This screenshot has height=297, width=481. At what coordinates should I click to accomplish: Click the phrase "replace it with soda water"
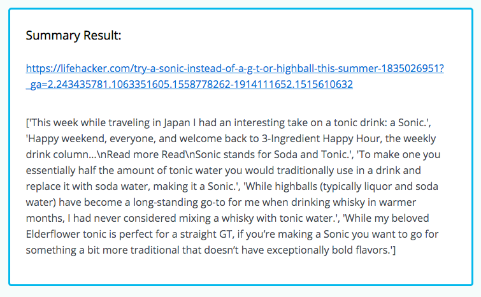coord(87,186)
